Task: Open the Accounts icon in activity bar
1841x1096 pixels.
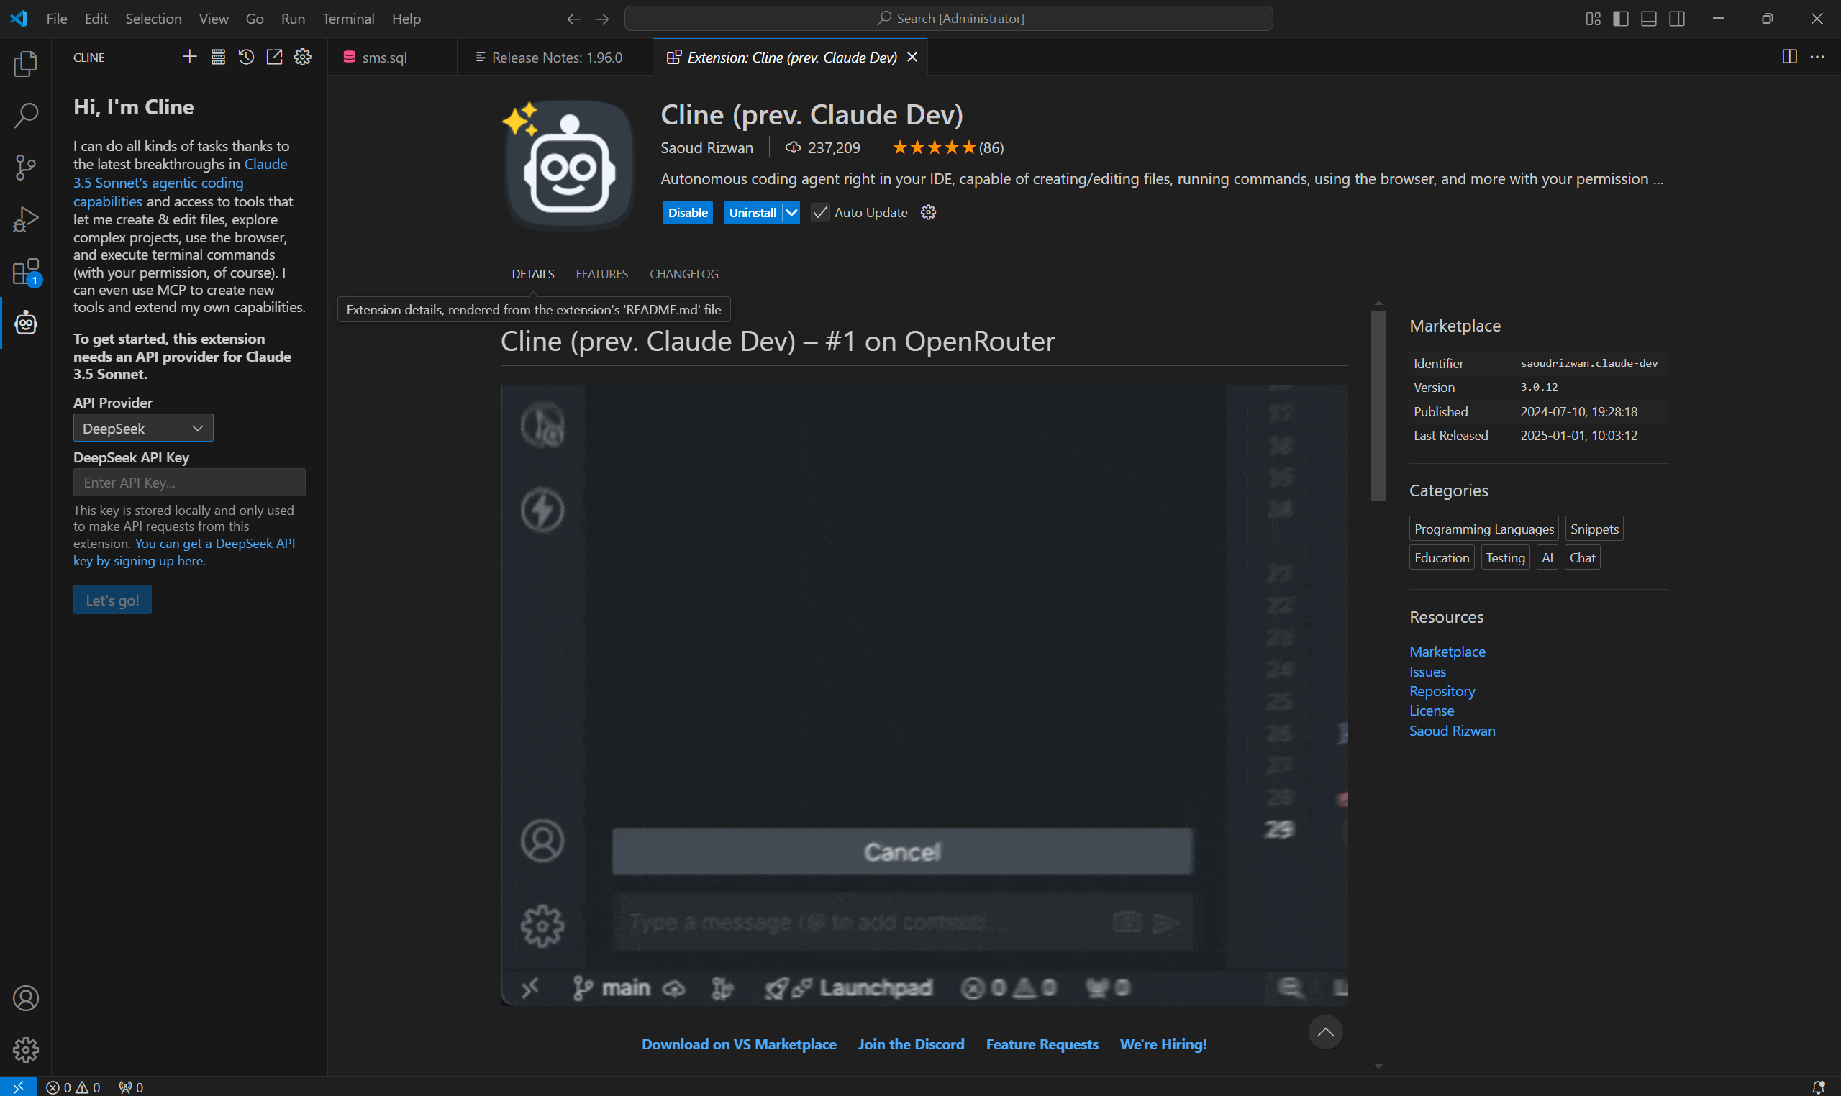Action: pyautogui.click(x=25, y=997)
